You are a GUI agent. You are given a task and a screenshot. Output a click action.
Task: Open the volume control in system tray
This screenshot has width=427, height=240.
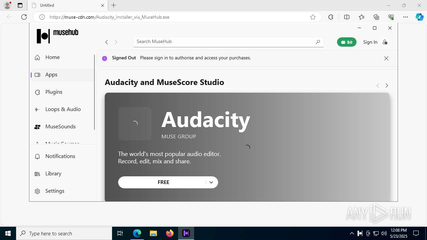[x=384, y=233]
